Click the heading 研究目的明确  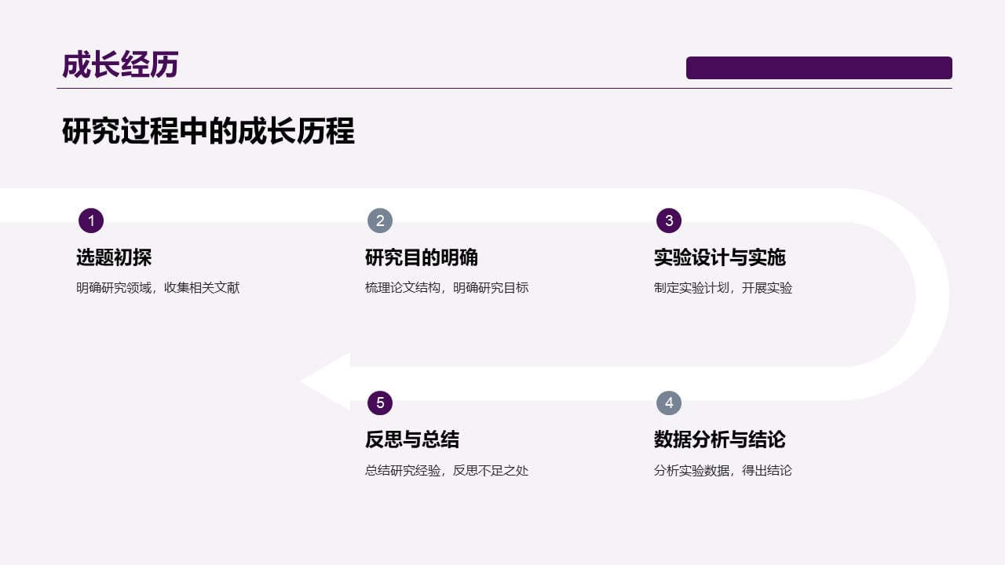pos(422,257)
